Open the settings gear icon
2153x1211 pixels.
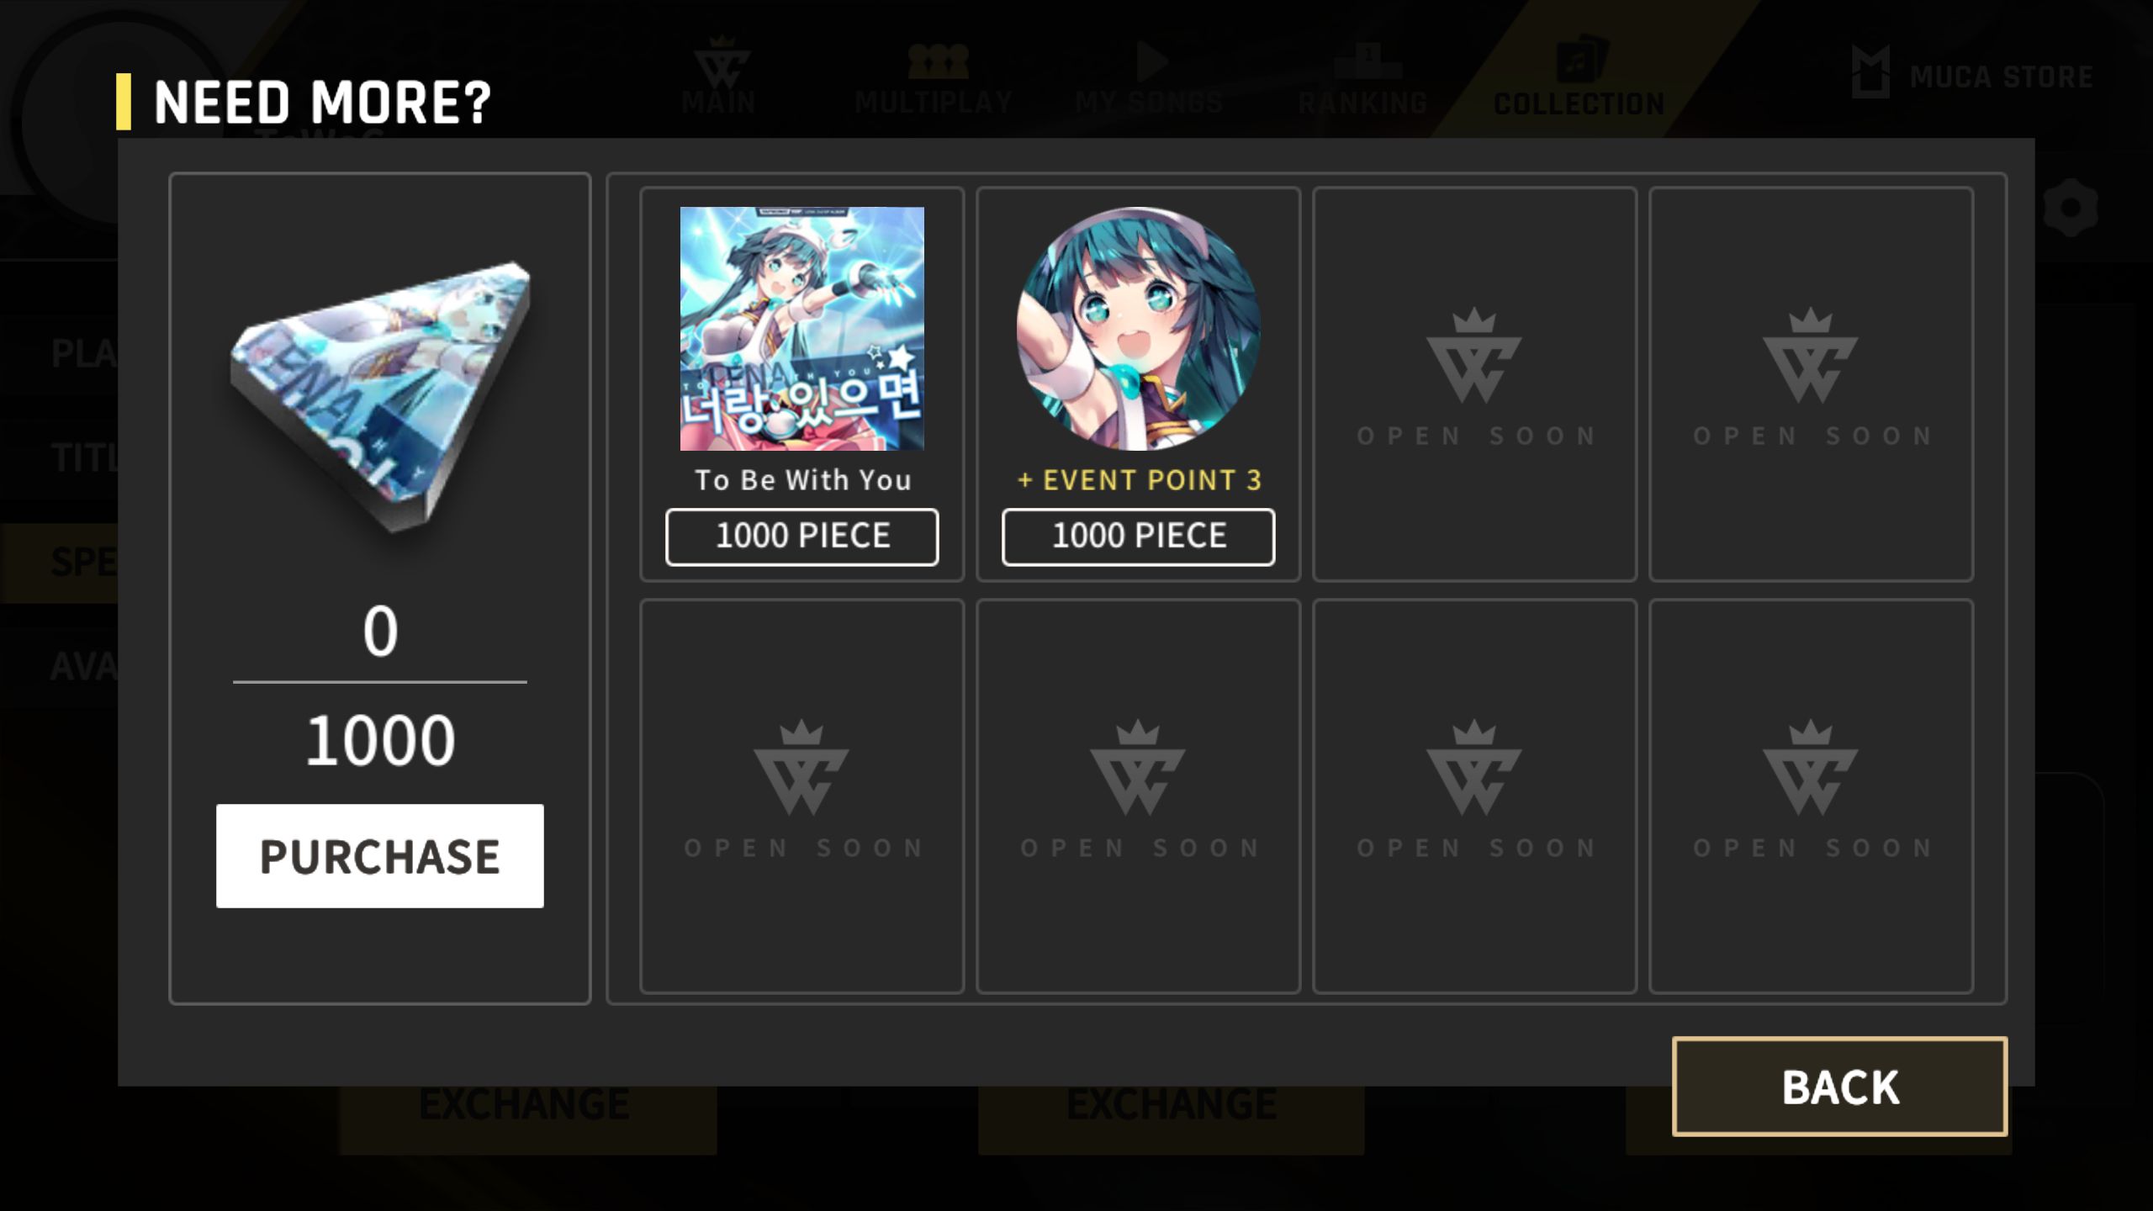point(2070,207)
